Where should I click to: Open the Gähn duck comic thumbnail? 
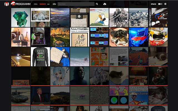pyautogui.click(x=99, y=17)
